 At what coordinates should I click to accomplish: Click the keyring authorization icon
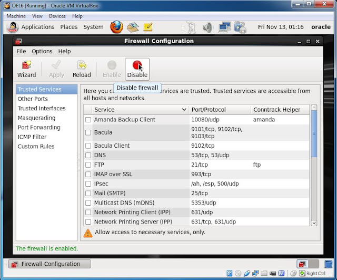pos(191,27)
